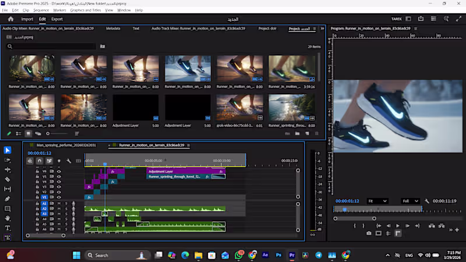The width and height of the screenshot is (466, 262).
Task: Hide track V6 with eye icon
Action: [59, 171]
